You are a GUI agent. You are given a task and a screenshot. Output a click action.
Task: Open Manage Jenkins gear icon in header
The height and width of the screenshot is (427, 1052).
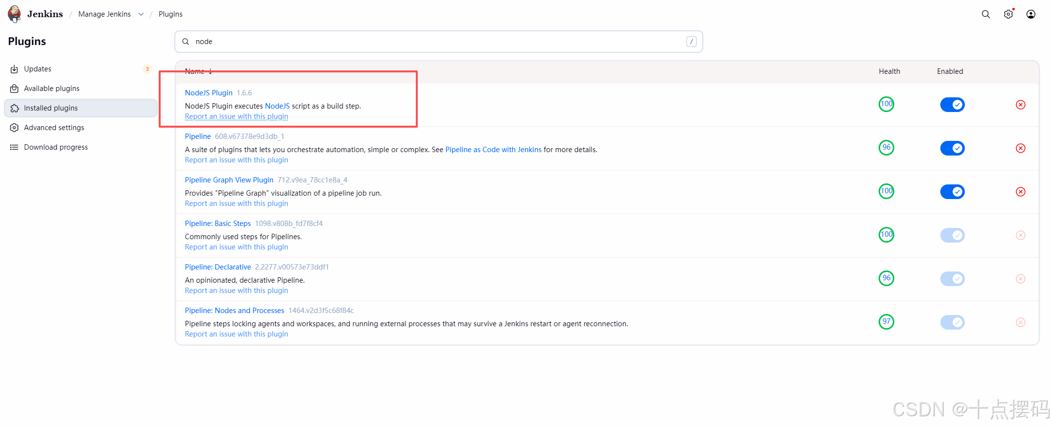[x=1008, y=14]
